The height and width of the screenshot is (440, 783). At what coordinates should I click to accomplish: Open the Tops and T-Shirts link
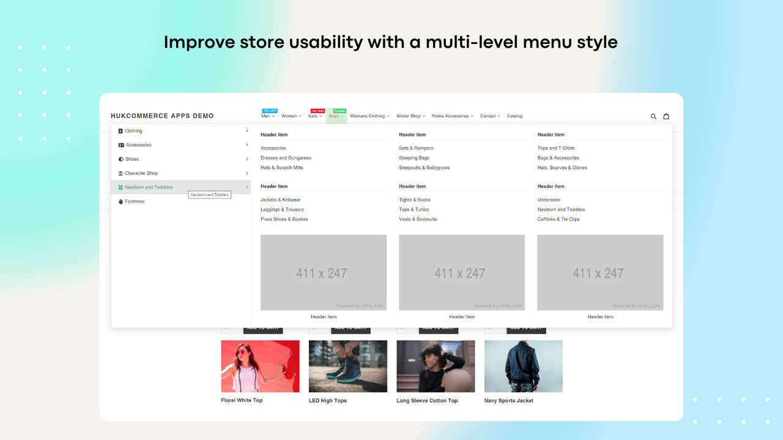[556, 148]
